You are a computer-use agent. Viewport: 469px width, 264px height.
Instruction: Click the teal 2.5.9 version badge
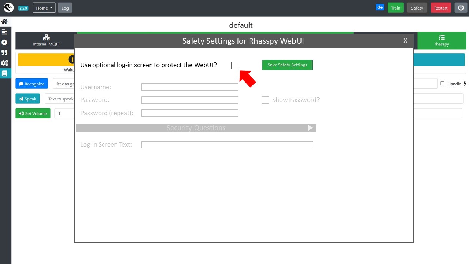pyautogui.click(x=23, y=7)
